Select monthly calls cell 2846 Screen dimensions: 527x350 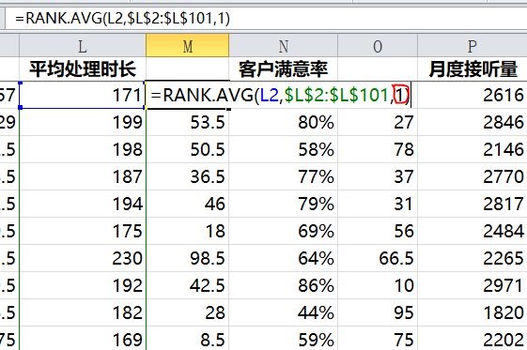click(x=473, y=122)
